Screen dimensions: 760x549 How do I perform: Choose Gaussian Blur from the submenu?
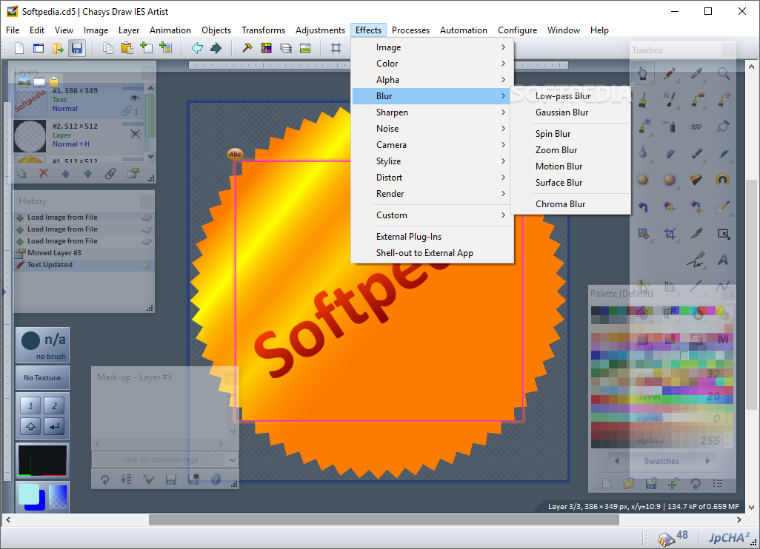(561, 112)
